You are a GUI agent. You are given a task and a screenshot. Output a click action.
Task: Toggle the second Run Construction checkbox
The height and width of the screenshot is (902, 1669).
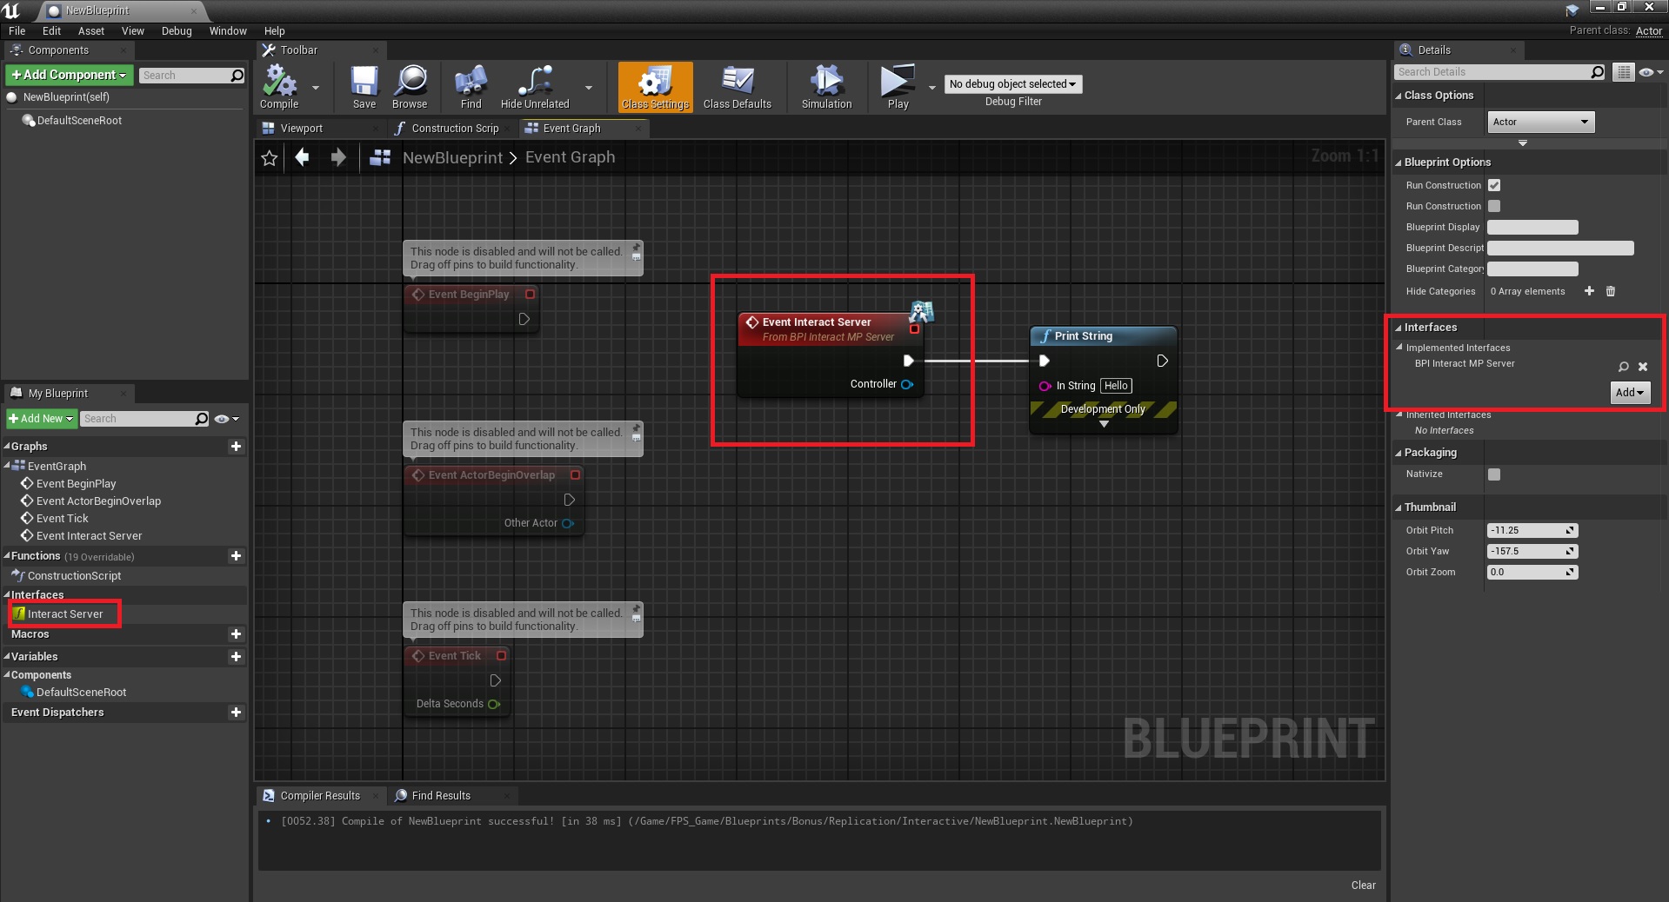[x=1494, y=206]
